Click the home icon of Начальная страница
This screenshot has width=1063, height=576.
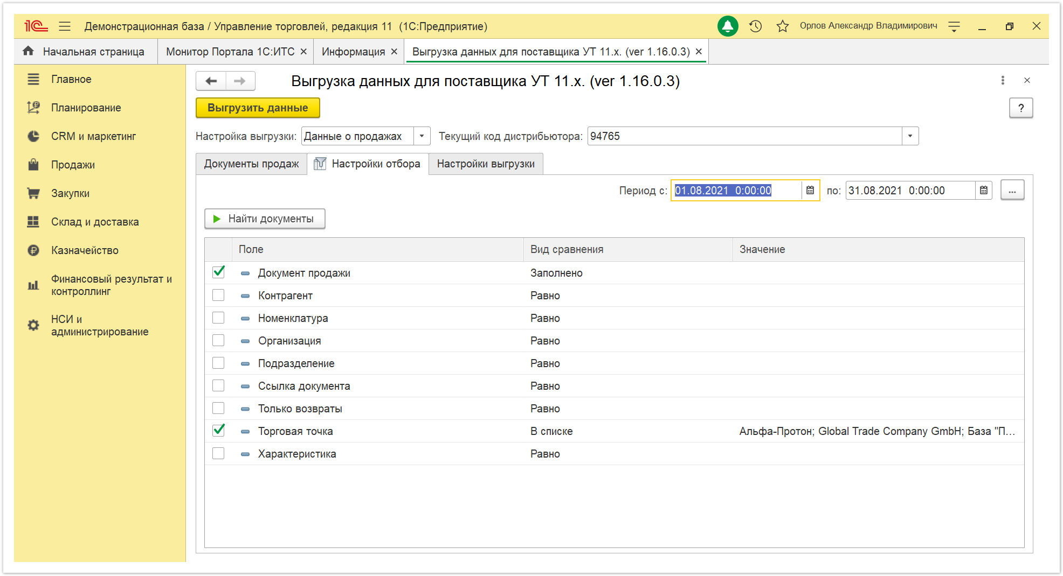click(29, 51)
